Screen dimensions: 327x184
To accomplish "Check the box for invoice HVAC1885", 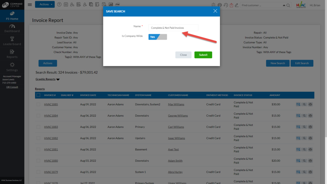I will point(38,104).
